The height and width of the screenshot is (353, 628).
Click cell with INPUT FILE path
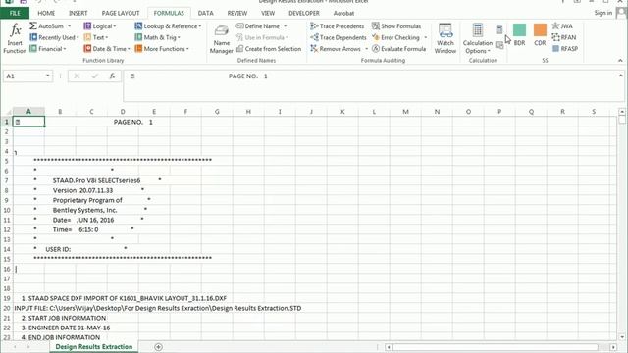point(158,308)
